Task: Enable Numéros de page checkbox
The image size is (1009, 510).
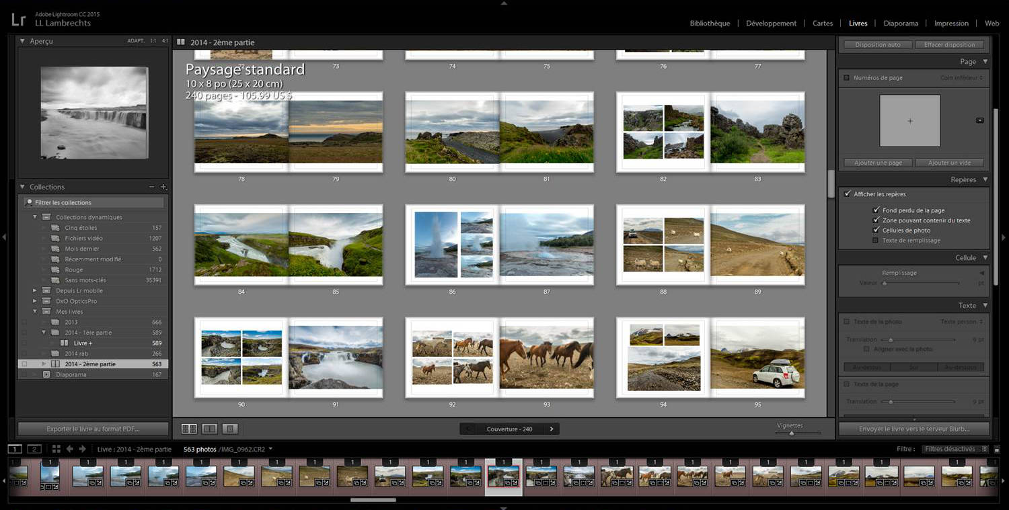Action: pyautogui.click(x=846, y=78)
